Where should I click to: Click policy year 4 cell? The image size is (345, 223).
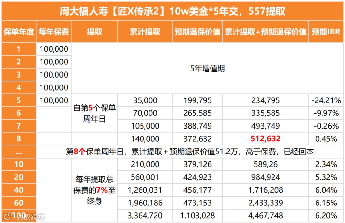(19, 88)
